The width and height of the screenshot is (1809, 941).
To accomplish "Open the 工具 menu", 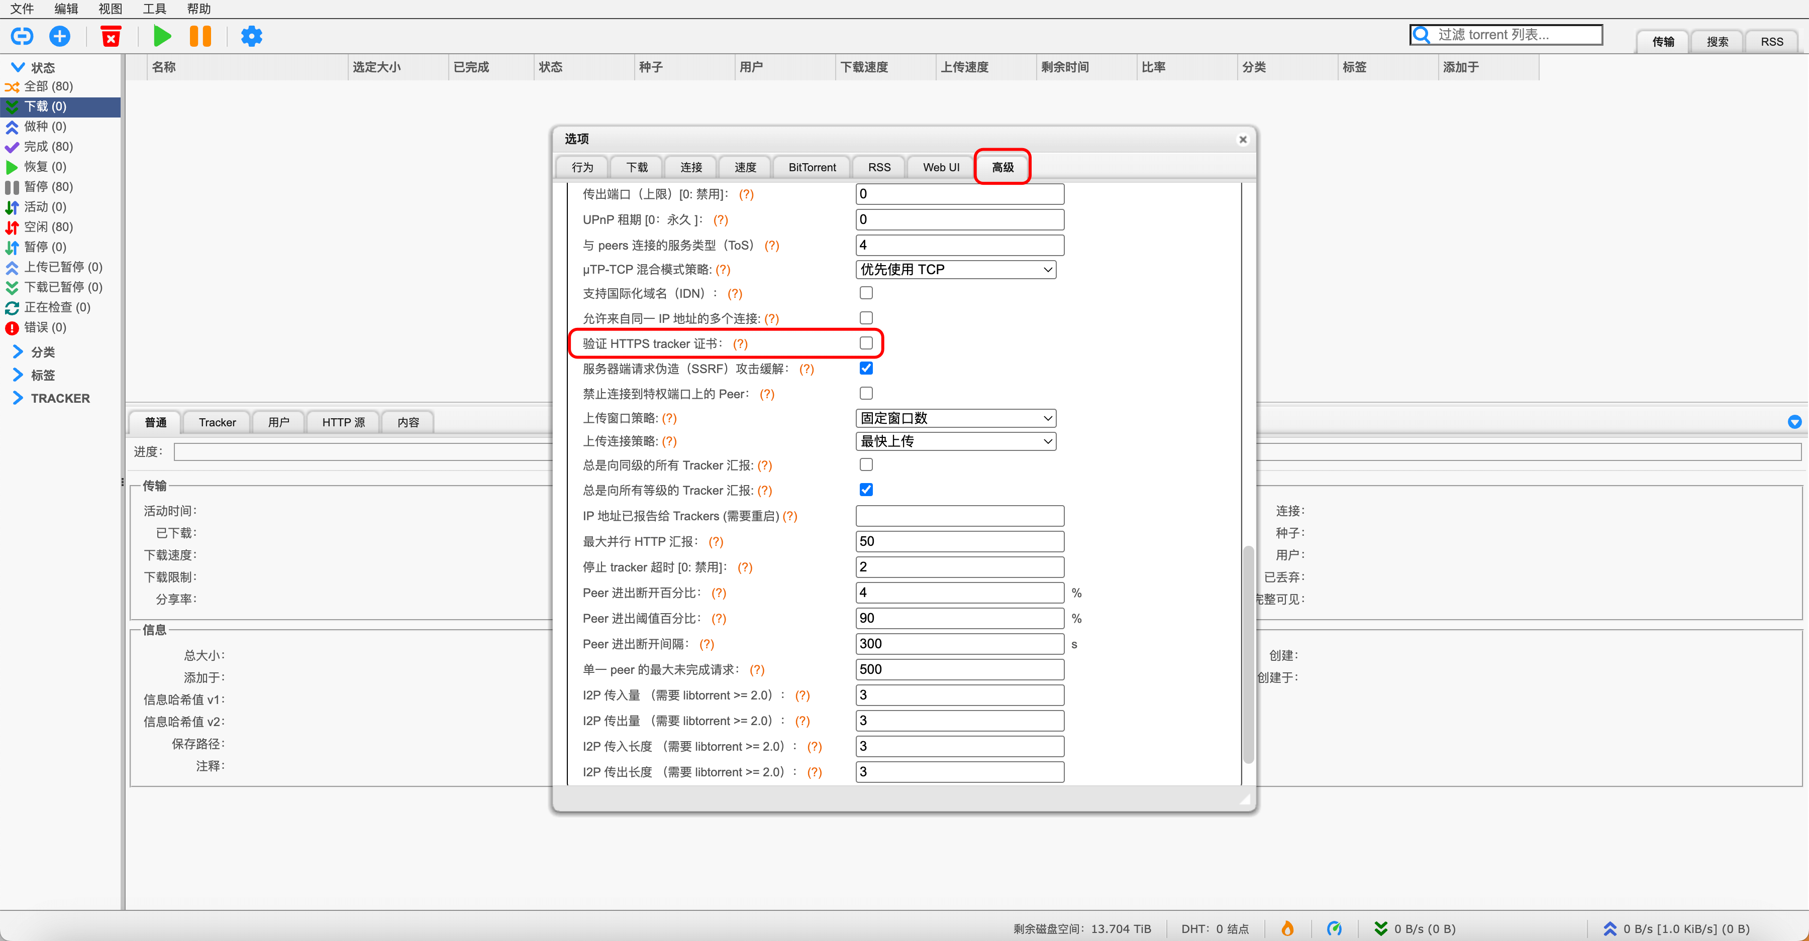I will [x=154, y=9].
